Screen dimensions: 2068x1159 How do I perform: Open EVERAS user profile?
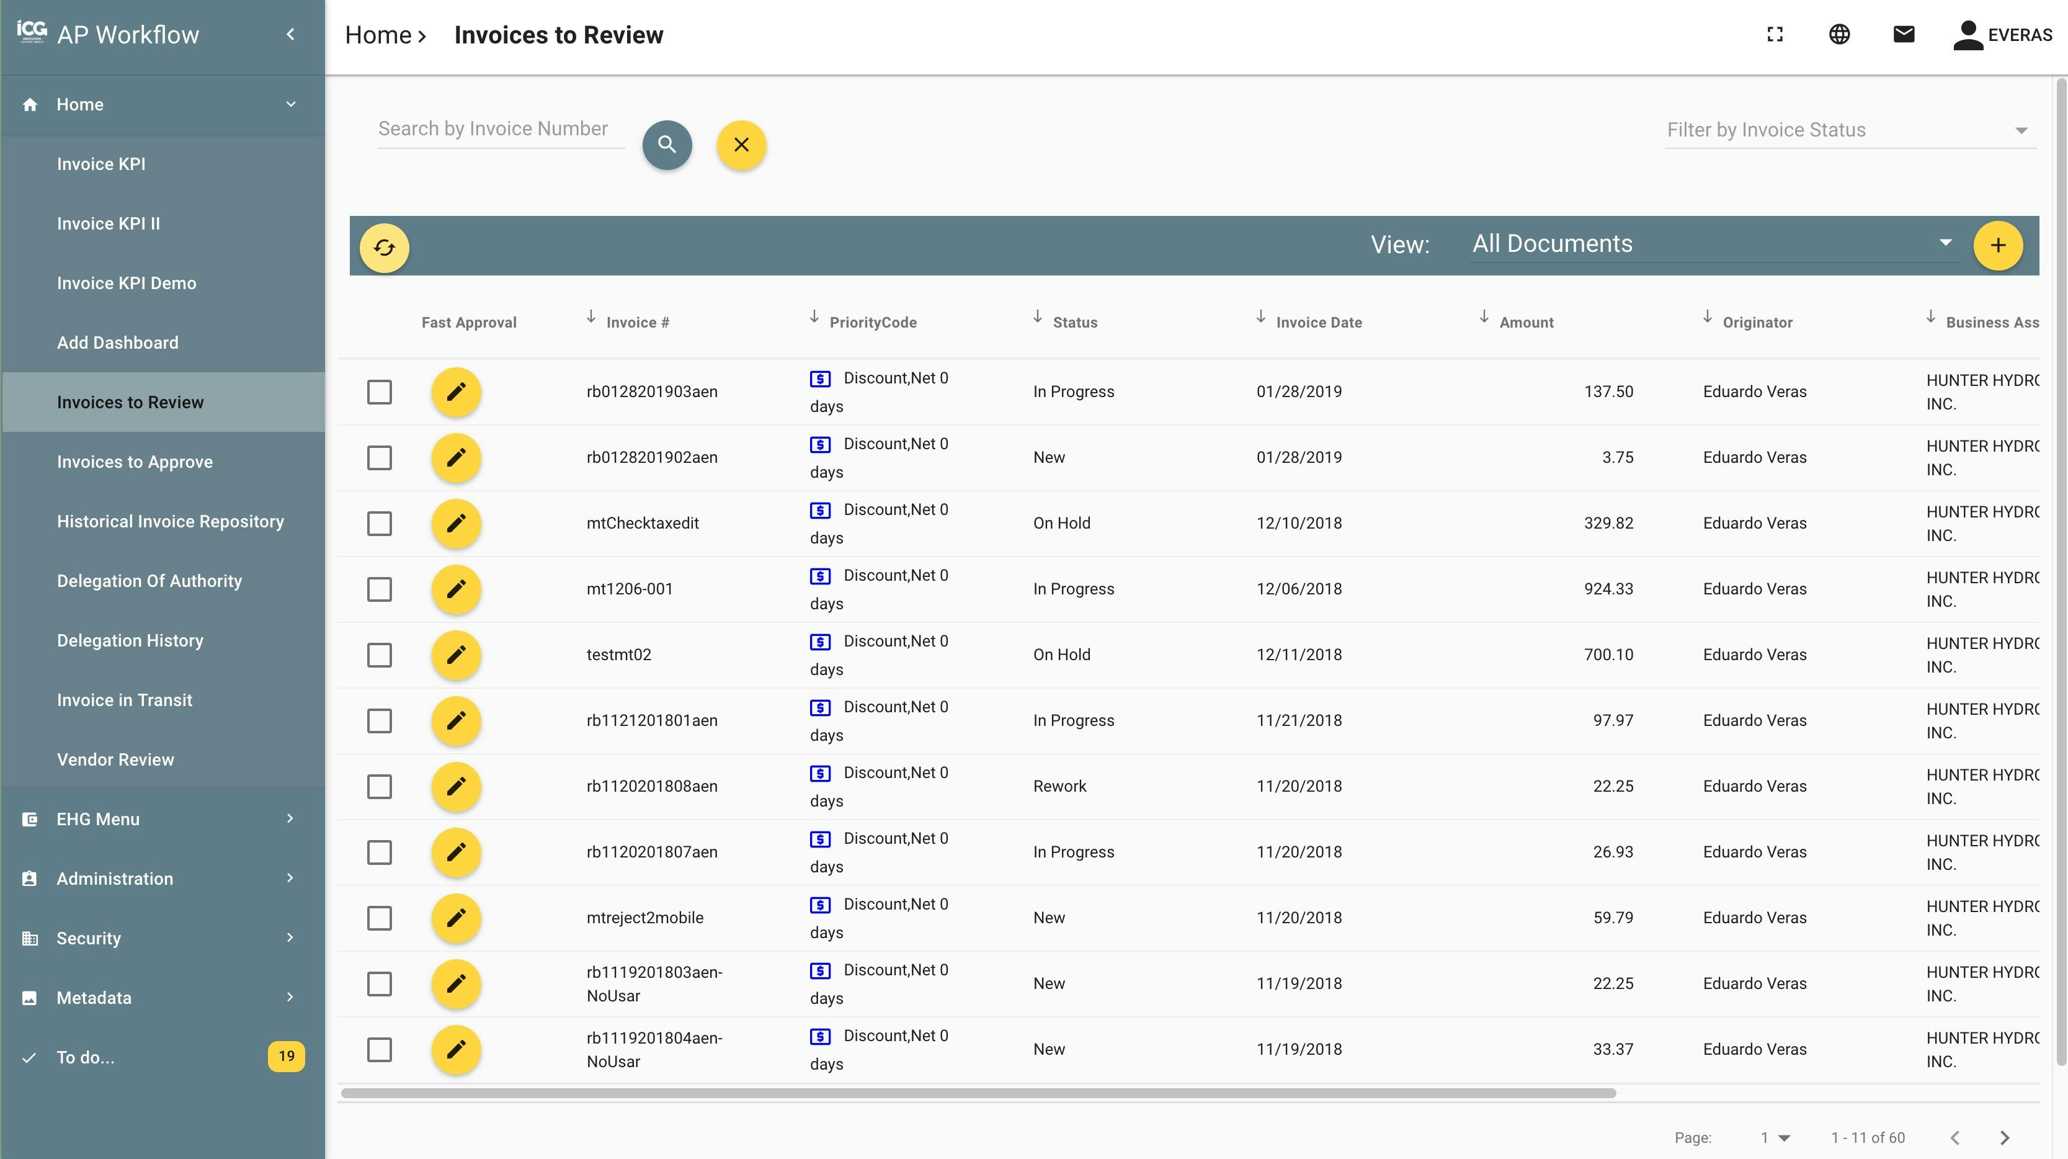pos(2002,35)
